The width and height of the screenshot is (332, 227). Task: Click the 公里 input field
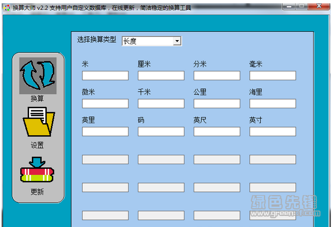(217, 103)
